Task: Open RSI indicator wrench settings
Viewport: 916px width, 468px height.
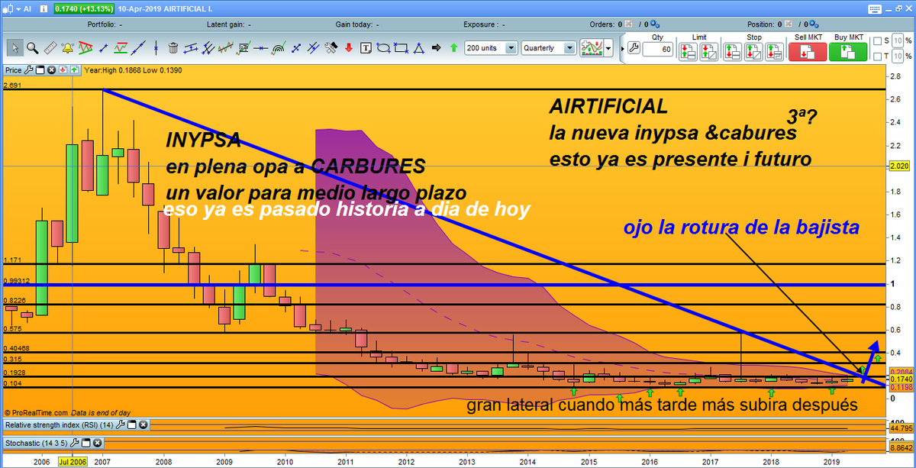Action: (x=120, y=425)
